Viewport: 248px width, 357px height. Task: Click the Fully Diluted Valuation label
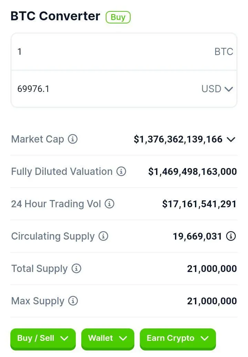click(x=62, y=172)
